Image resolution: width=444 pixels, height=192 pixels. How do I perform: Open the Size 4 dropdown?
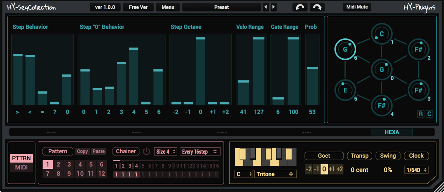pos(166,151)
